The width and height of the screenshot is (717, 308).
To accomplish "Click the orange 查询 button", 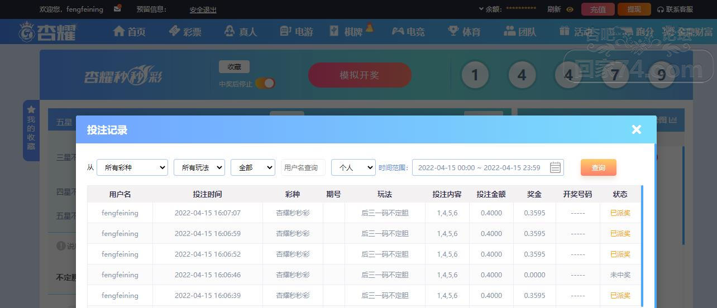I will click(x=599, y=167).
